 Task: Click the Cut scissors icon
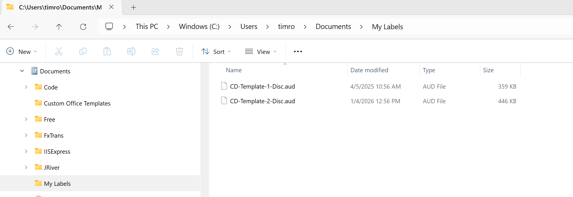(59, 52)
